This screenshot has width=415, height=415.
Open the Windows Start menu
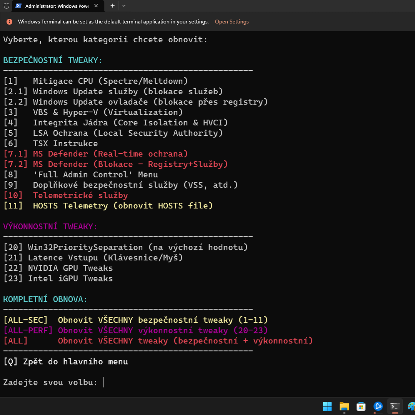[x=327, y=406]
